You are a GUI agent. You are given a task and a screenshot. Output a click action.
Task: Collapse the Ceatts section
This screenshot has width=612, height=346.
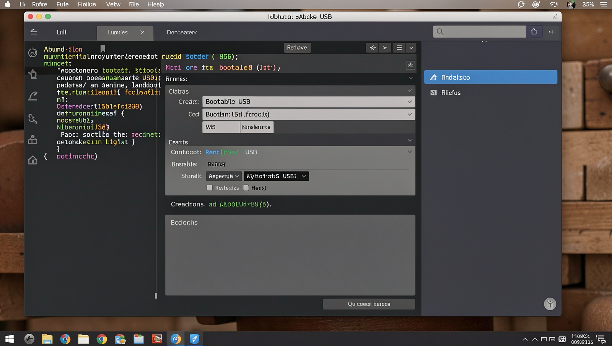click(x=410, y=141)
